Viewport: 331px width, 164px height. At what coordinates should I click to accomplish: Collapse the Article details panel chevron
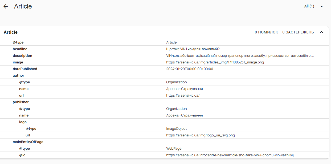click(321, 32)
